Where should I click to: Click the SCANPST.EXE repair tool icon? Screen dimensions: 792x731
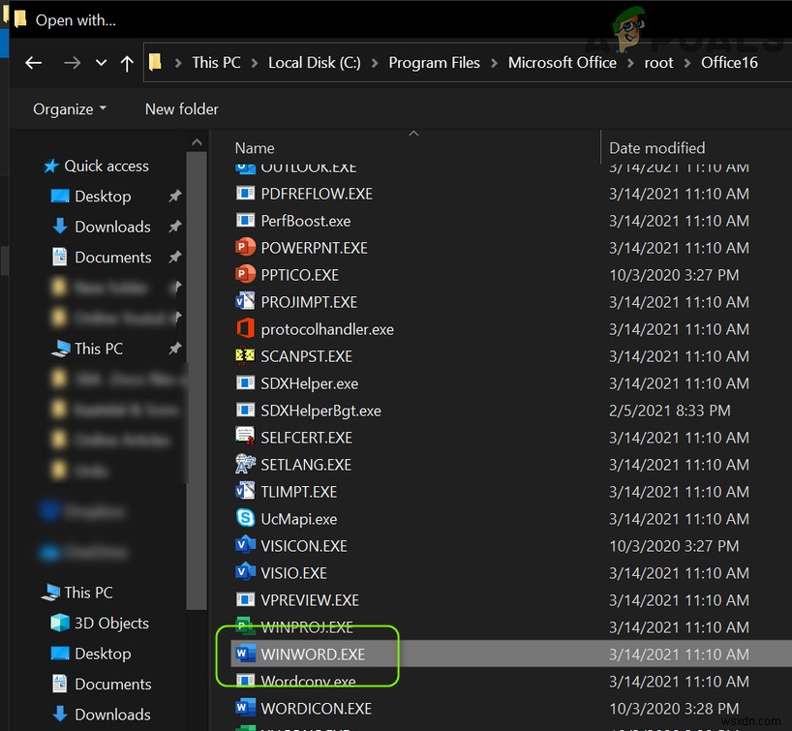pyautogui.click(x=243, y=356)
